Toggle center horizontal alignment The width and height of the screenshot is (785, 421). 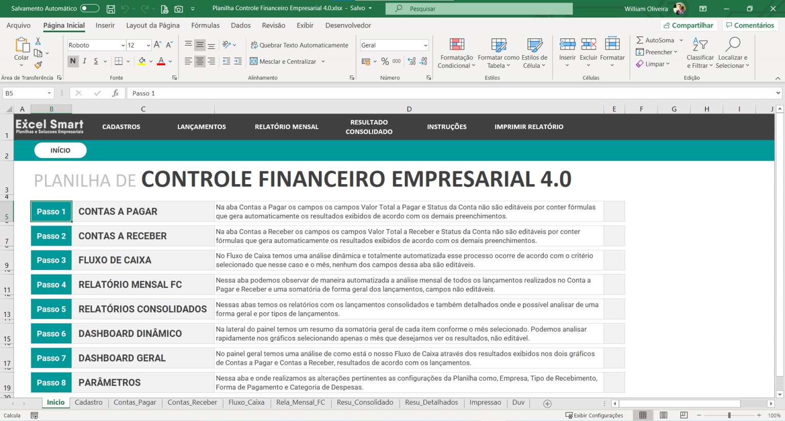point(200,61)
